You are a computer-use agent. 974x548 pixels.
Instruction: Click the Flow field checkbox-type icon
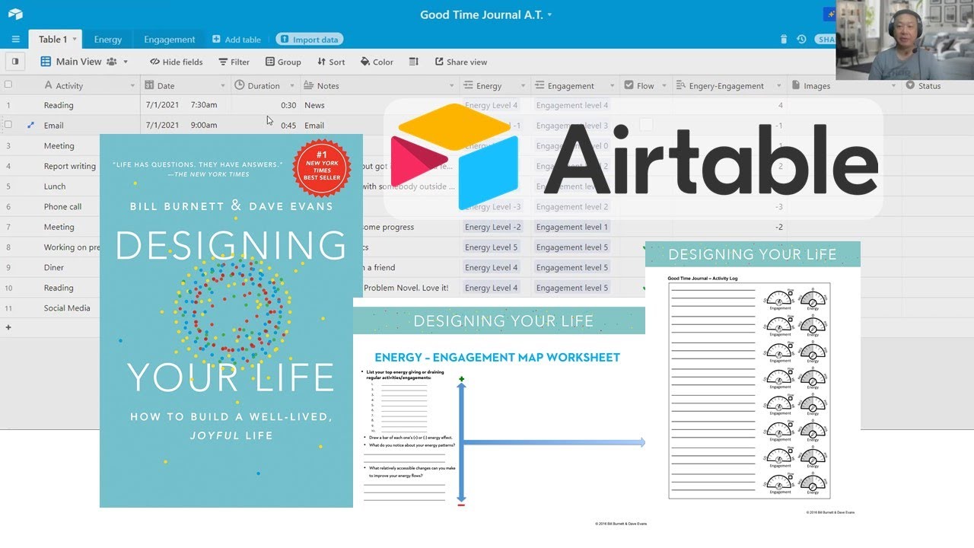pos(629,85)
